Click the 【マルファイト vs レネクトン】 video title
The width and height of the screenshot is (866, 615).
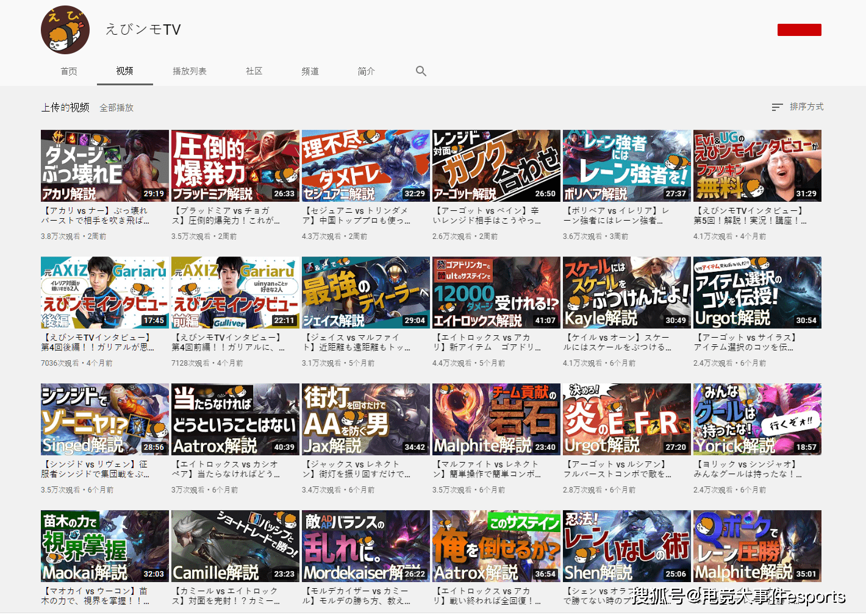click(487, 469)
